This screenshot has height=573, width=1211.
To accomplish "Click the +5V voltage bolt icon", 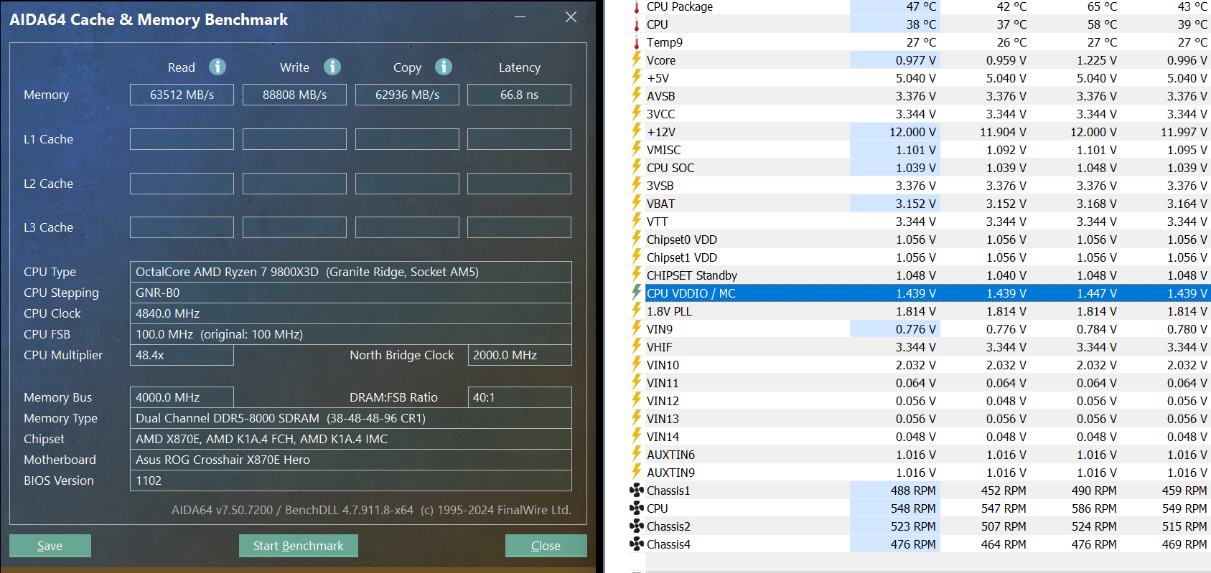I will pyautogui.click(x=636, y=77).
